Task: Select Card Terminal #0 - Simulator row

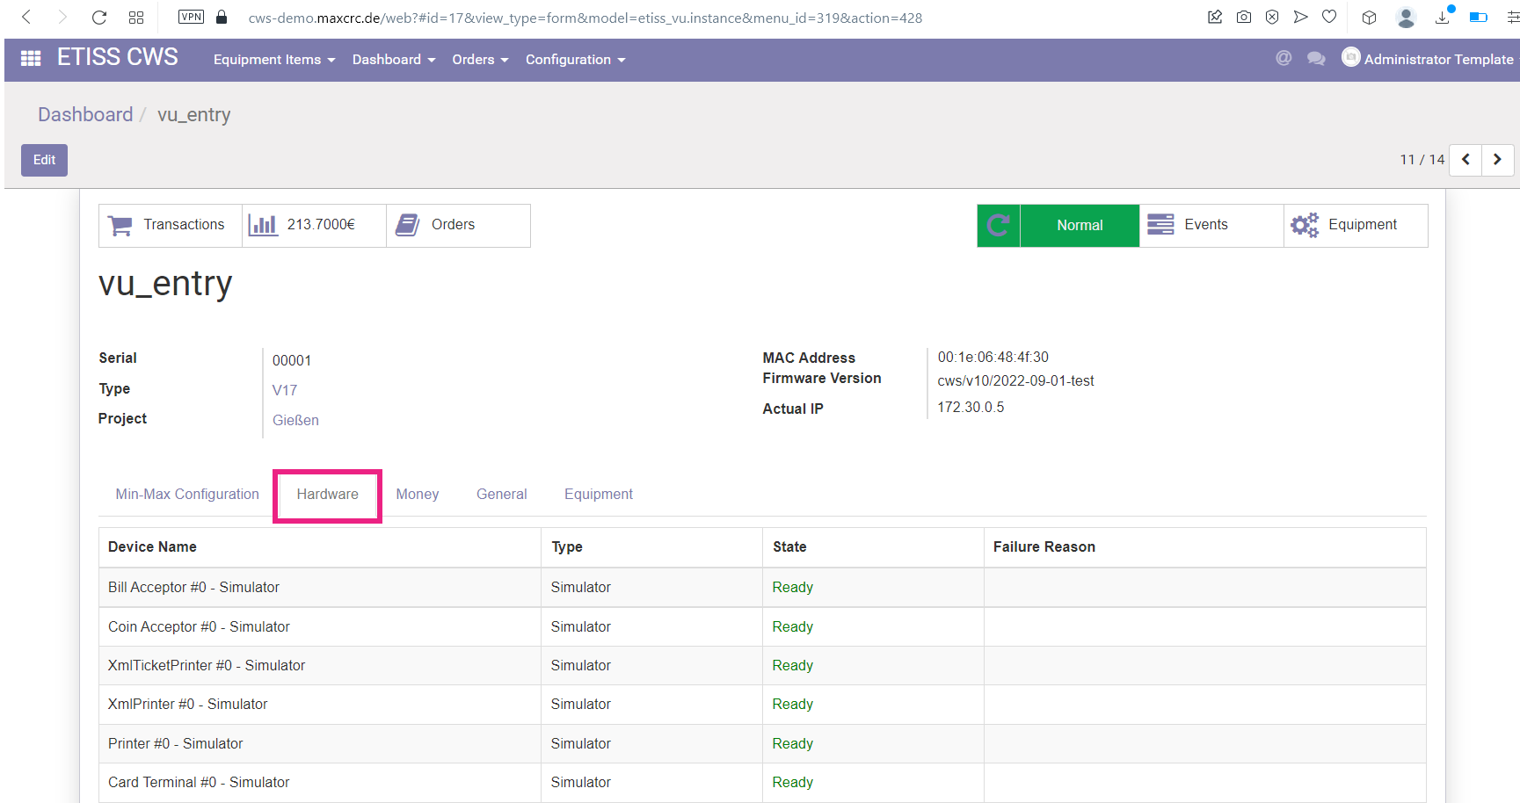Action: point(762,782)
